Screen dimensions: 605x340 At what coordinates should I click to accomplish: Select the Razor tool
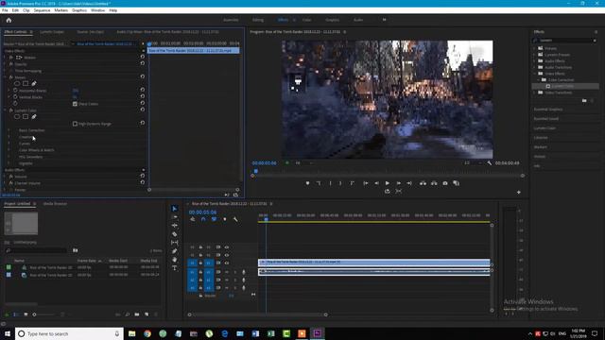click(x=174, y=234)
